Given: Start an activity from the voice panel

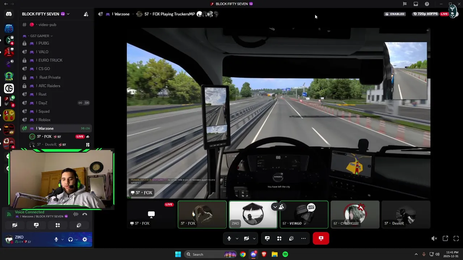Looking at the screenshot, I should (58, 225).
